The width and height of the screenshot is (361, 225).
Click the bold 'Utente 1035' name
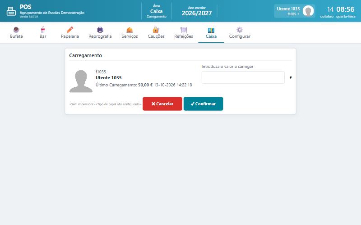click(x=109, y=77)
